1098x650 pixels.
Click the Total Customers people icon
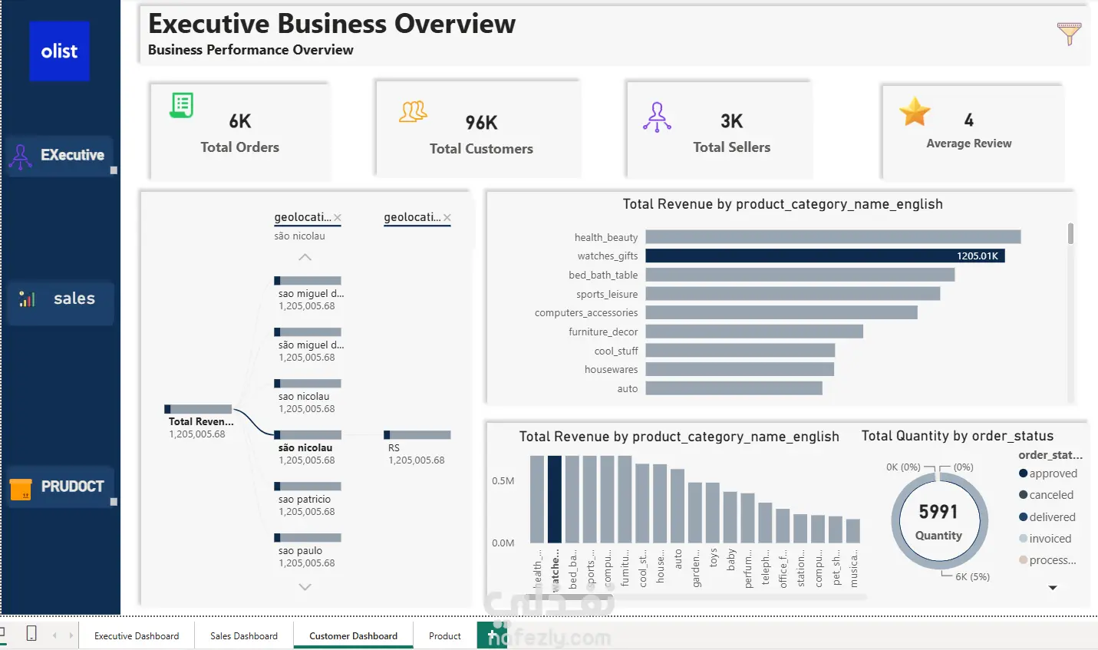point(413,112)
